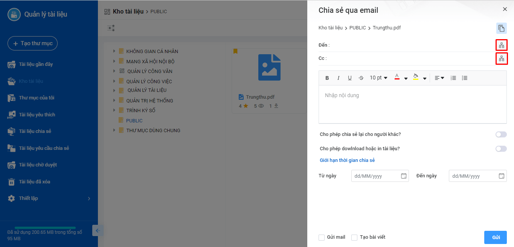This screenshot has height=247, width=514.
Task: Insert a bulleted list
Action: point(465,78)
